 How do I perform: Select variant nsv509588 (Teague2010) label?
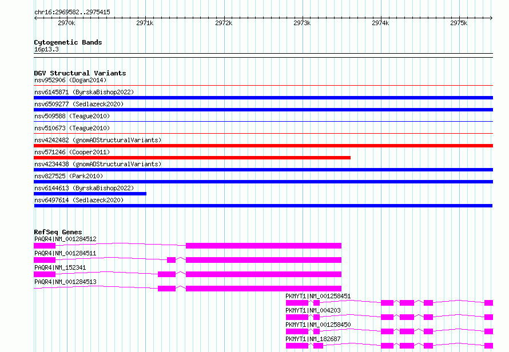tap(72, 116)
